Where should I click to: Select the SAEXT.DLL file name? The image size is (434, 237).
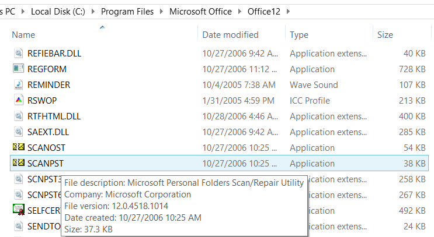(x=48, y=132)
